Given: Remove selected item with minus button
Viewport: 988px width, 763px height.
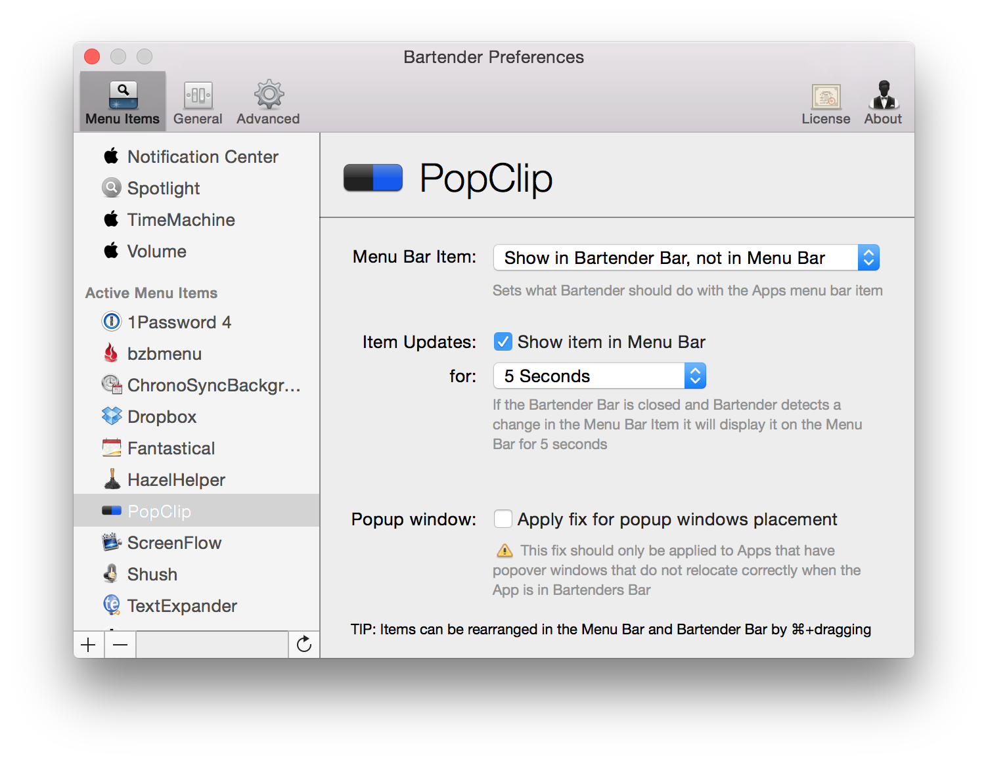Looking at the screenshot, I should [x=120, y=645].
